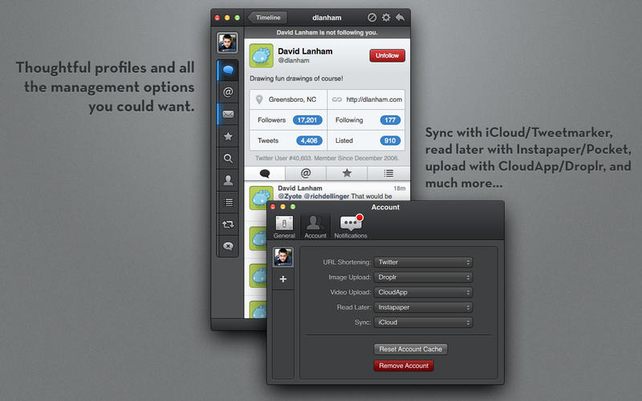Click the Greensboro, NC location
Image resolution: width=642 pixels, height=401 pixels.
pos(292,99)
